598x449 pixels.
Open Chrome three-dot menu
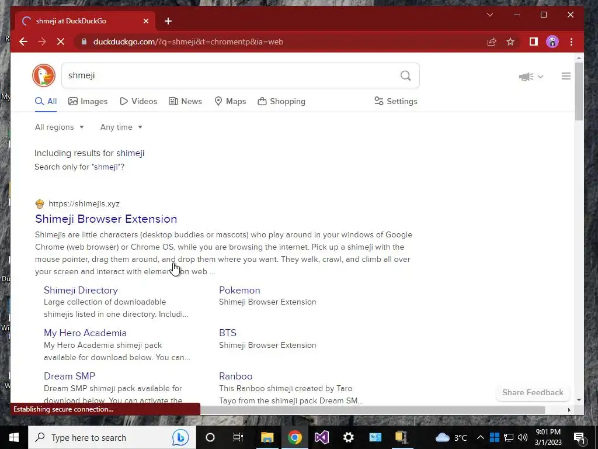[x=571, y=42]
